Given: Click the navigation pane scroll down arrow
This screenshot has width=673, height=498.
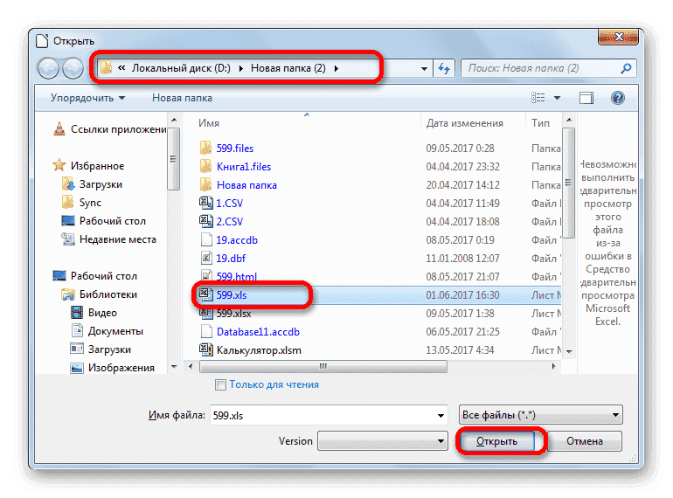Looking at the screenshot, I should tap(174, 367).
